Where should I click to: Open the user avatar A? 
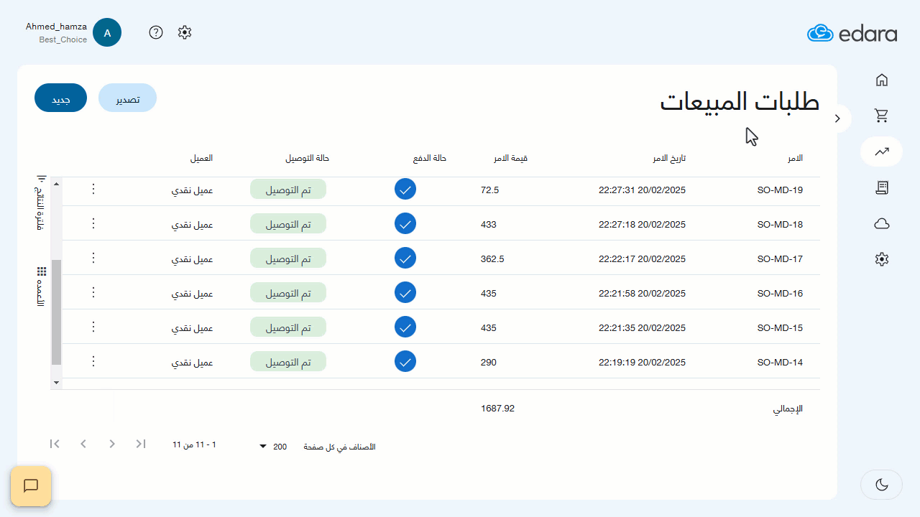[107, 32]
